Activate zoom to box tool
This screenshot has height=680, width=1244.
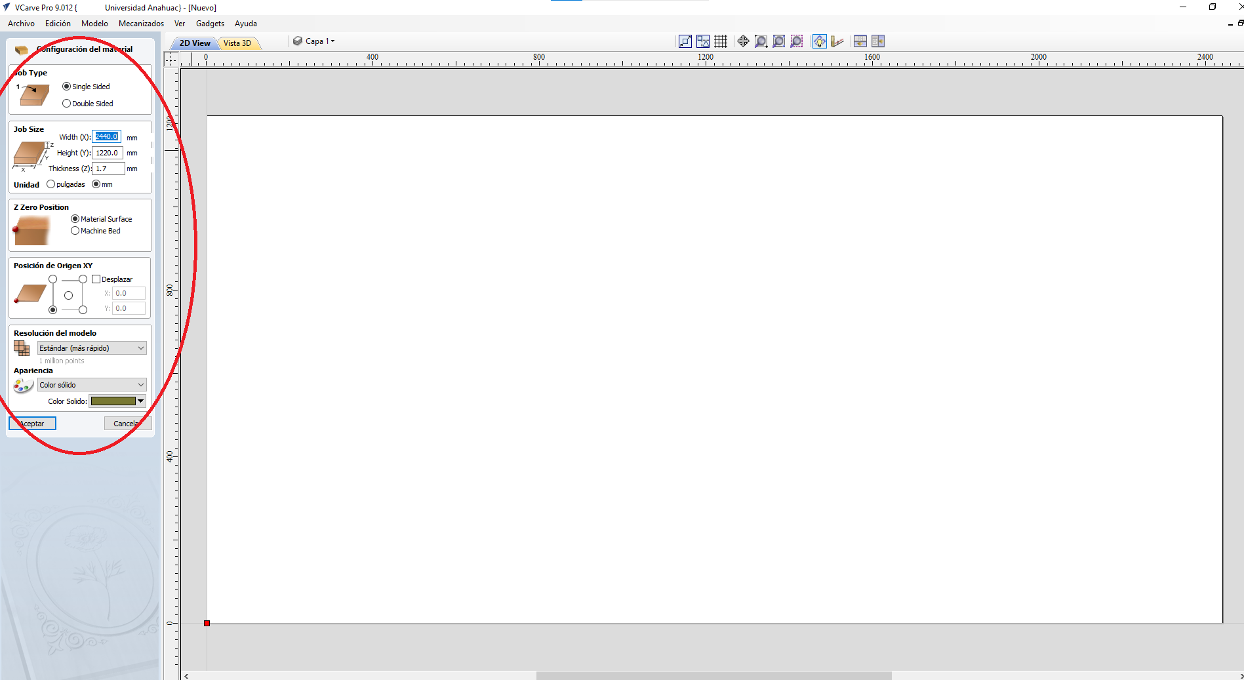coord(761,41)
